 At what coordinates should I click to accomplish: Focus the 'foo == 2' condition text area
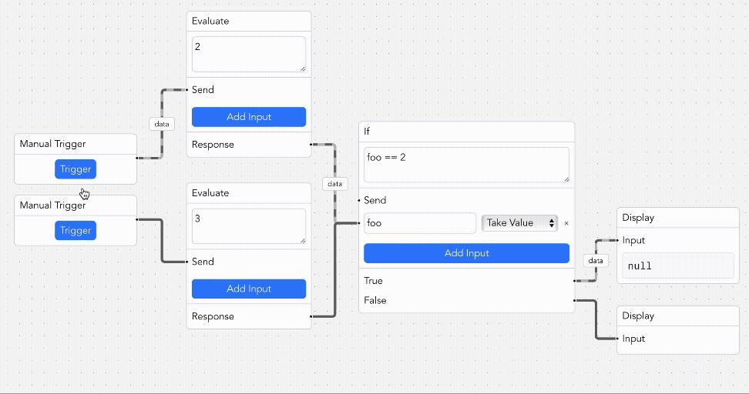coord(466,165)
